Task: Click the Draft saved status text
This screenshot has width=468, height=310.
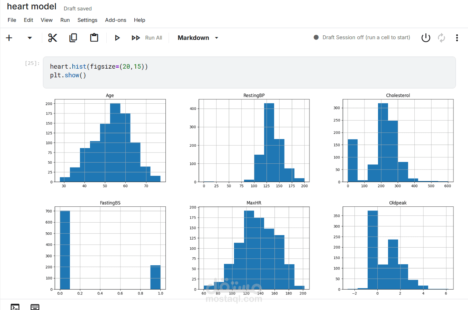Action: point(78,8)
